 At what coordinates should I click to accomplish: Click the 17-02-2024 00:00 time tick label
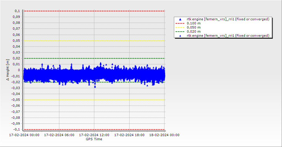pos(24,135)
